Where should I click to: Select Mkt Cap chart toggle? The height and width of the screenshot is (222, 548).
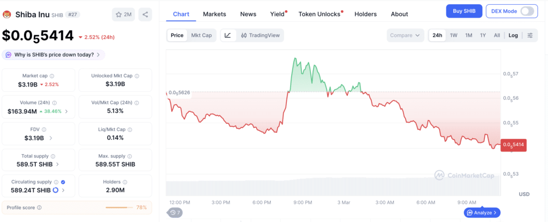tap(201, 35)
